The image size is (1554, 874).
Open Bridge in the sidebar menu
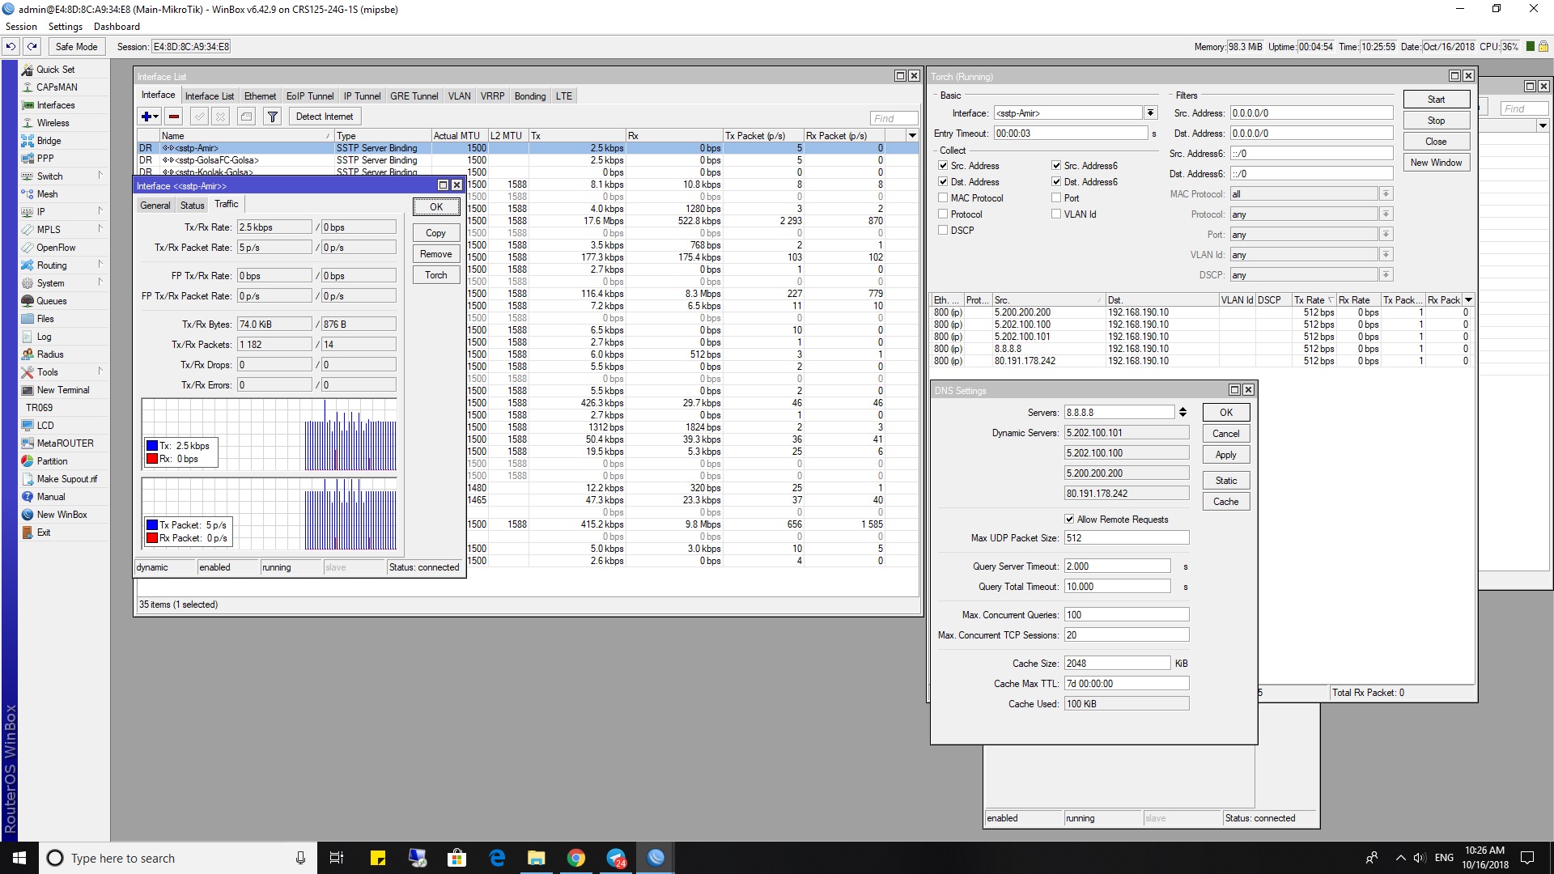[49, 141]
